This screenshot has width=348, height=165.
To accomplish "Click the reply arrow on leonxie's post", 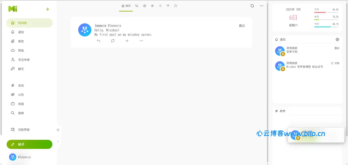I will 99,41.
